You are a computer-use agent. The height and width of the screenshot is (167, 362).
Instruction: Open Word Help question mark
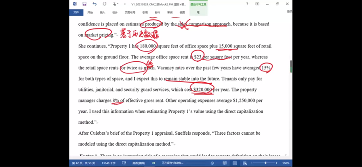tap(247, 4)
